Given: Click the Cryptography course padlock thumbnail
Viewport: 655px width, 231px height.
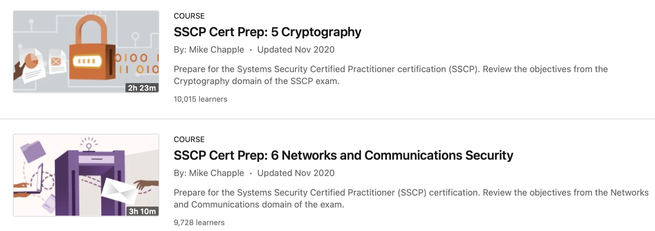Looking at the screenshot, I should (86, 52).
